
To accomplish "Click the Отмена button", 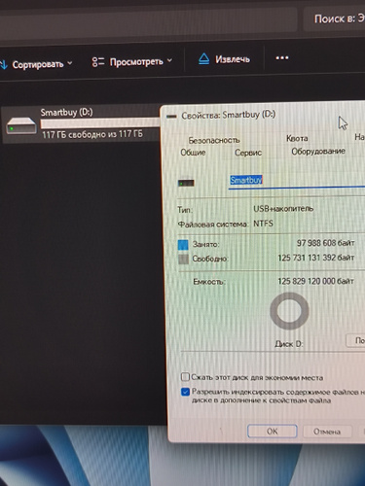I will (327, 432).
